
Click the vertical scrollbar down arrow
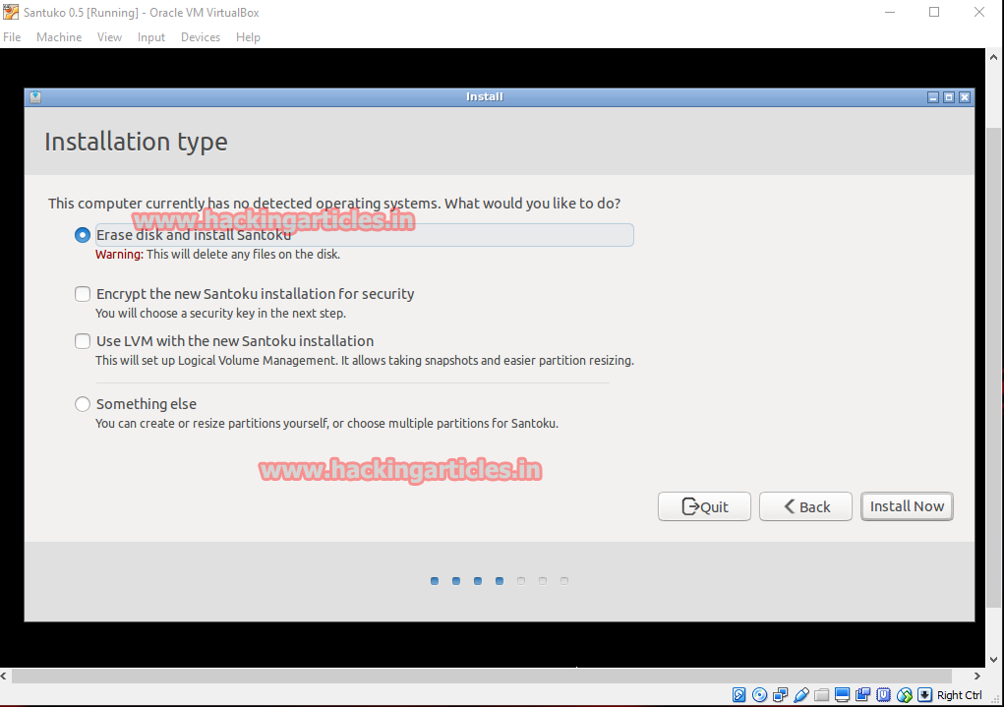point(994,659)
